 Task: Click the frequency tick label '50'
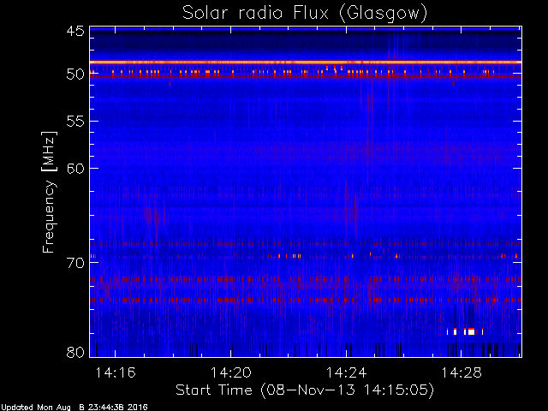(x=75, y=74)
